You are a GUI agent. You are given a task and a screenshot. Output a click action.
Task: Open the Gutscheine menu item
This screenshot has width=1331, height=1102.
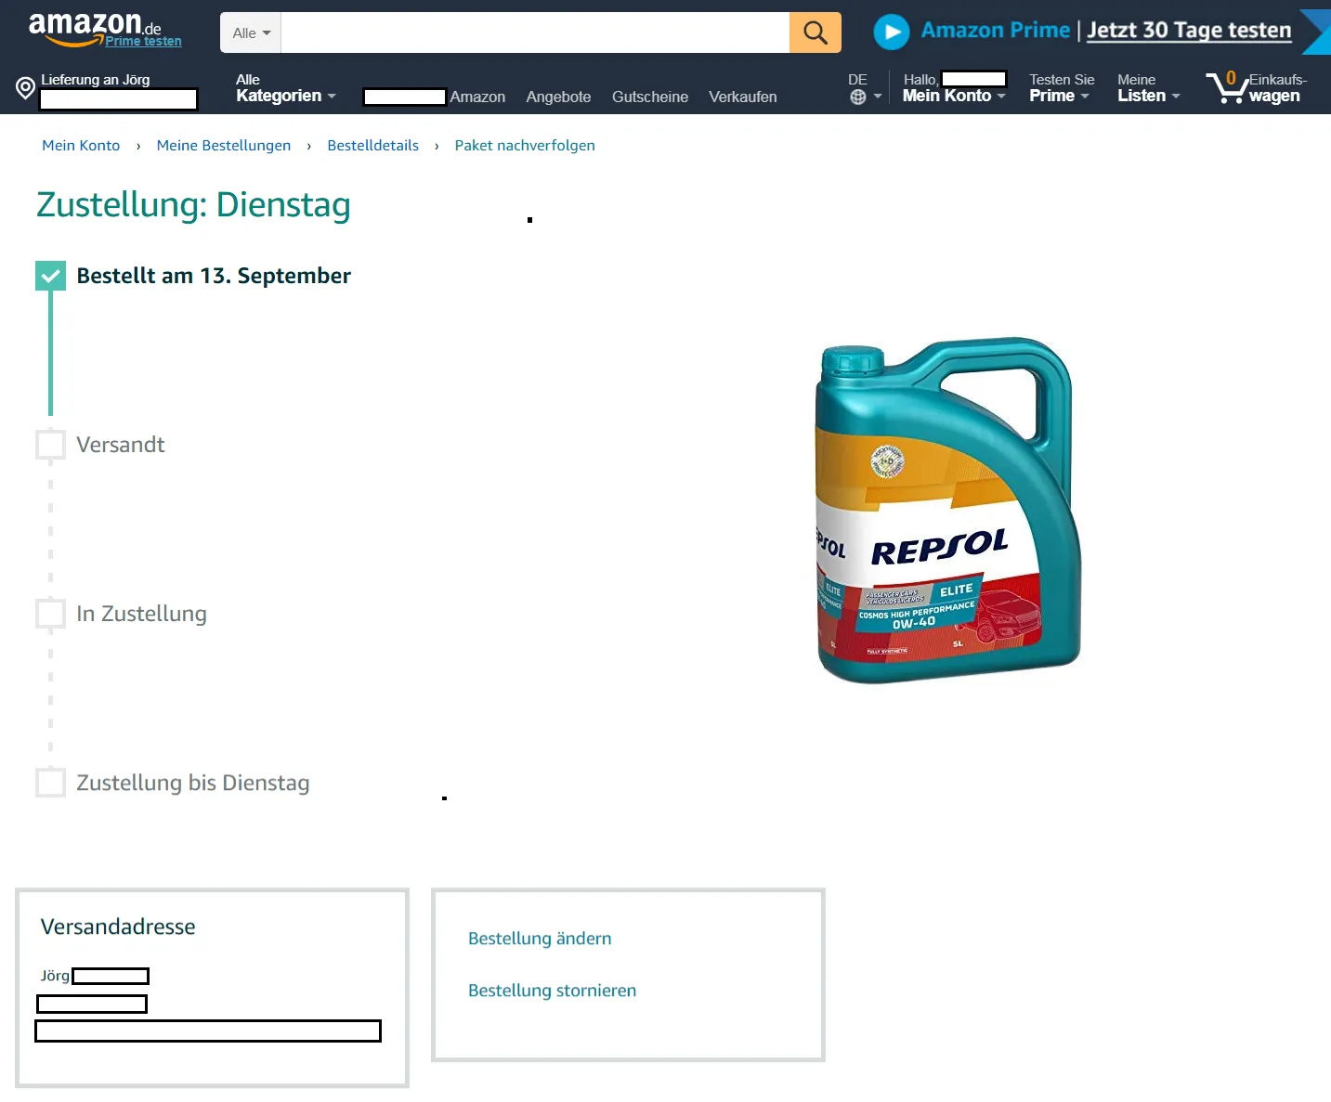tap(650, 97)
